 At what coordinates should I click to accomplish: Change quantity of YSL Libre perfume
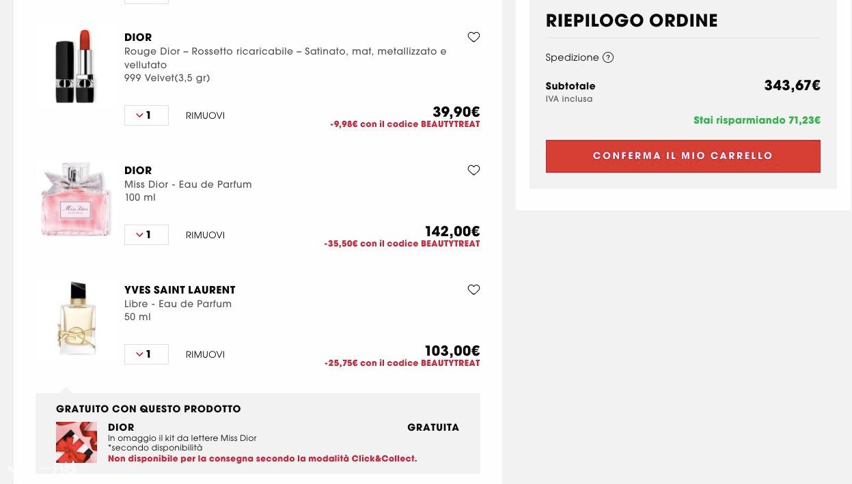146,354
